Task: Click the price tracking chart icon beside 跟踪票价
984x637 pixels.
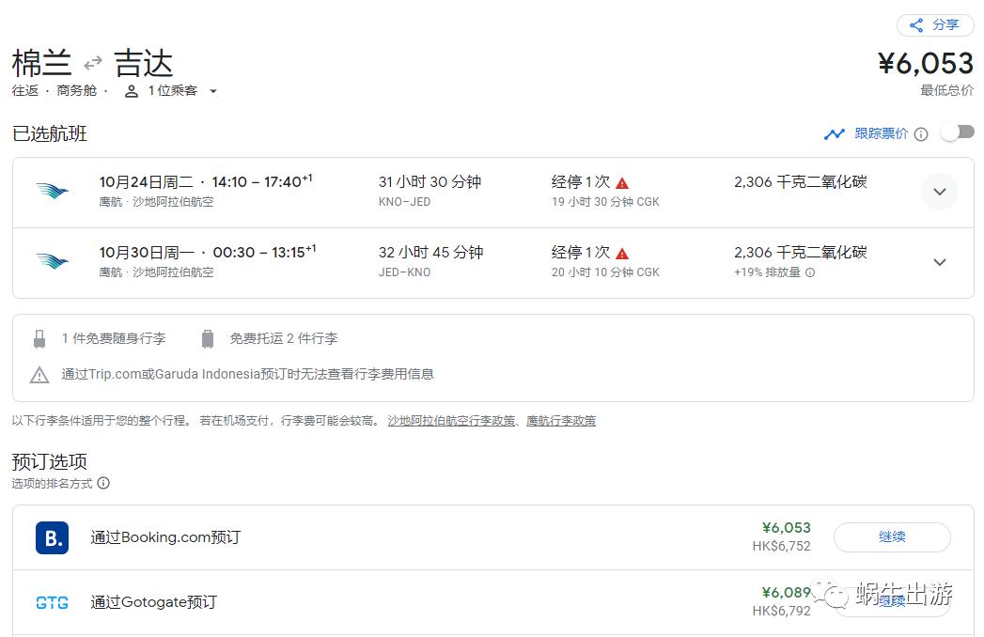Action: [835, 133]
